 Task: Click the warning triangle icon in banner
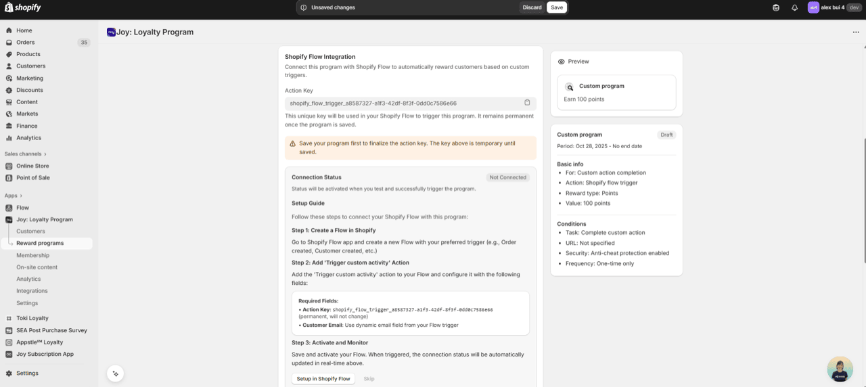tap(293, 143)
